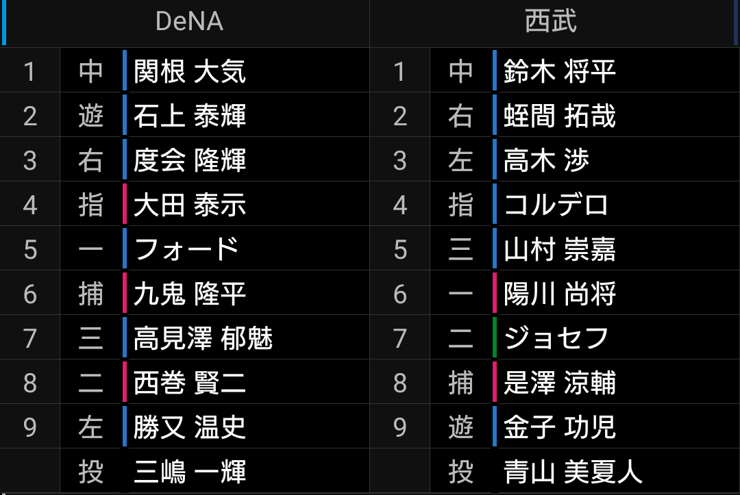The height and width of the screenshot is (495, 740).
Task: Click Seibu designated hitter コルデロ
Action: click(x=556, y=205)
